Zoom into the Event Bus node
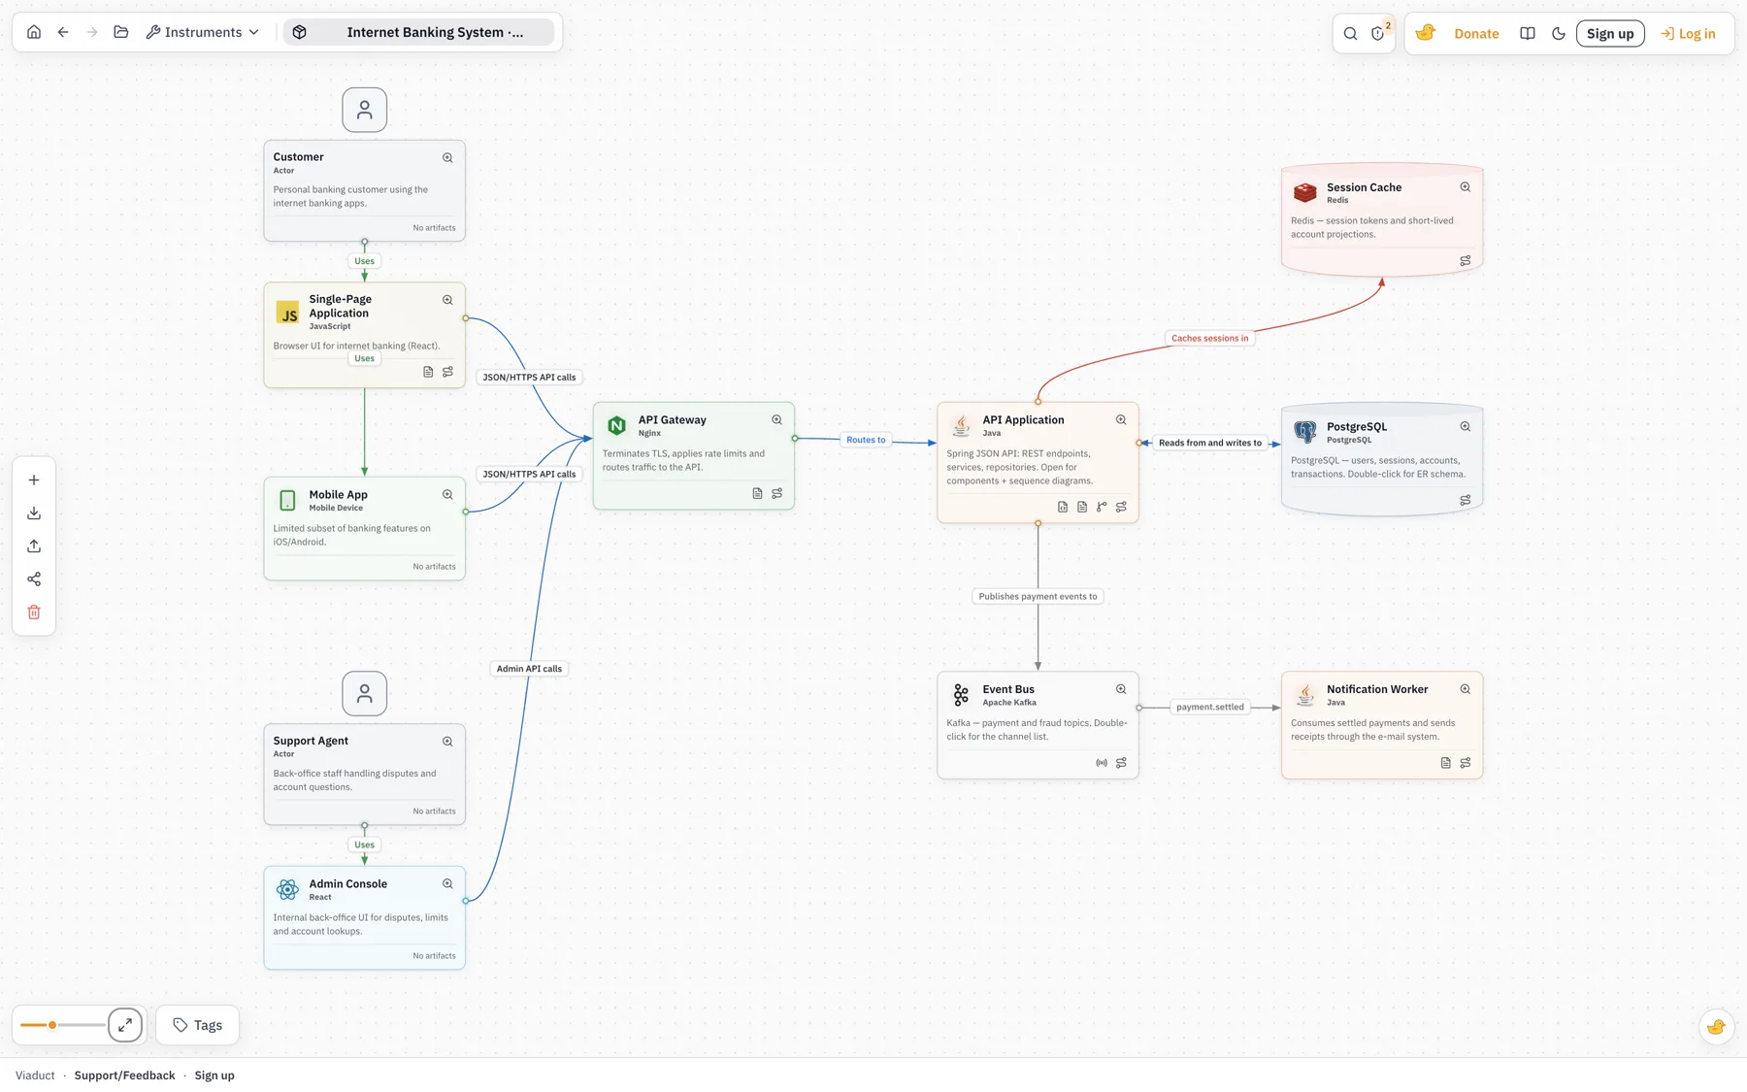This screenshot has width=1747, height=1092. (1121, 689)
